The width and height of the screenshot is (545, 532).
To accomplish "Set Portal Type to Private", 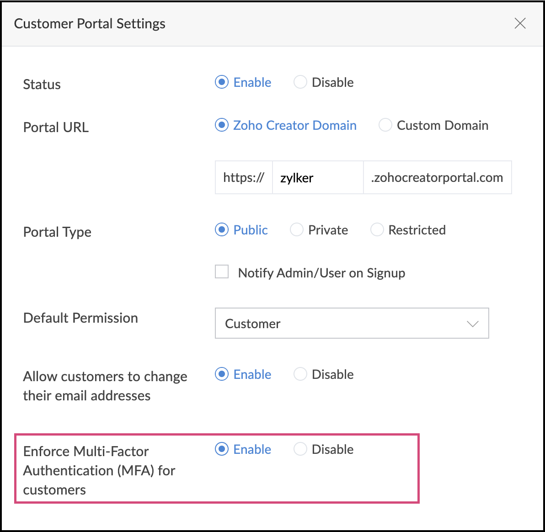I will pyautogui.click(x=297, y=230).
